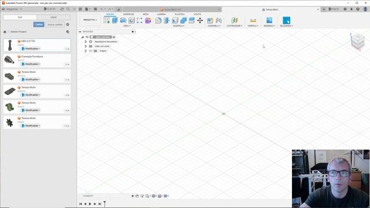Search within the data panel
Screen dimensions: 370x208
68,9
